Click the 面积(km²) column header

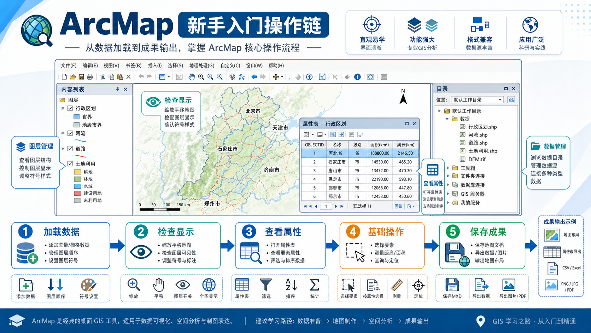click(x=380, y=144)
